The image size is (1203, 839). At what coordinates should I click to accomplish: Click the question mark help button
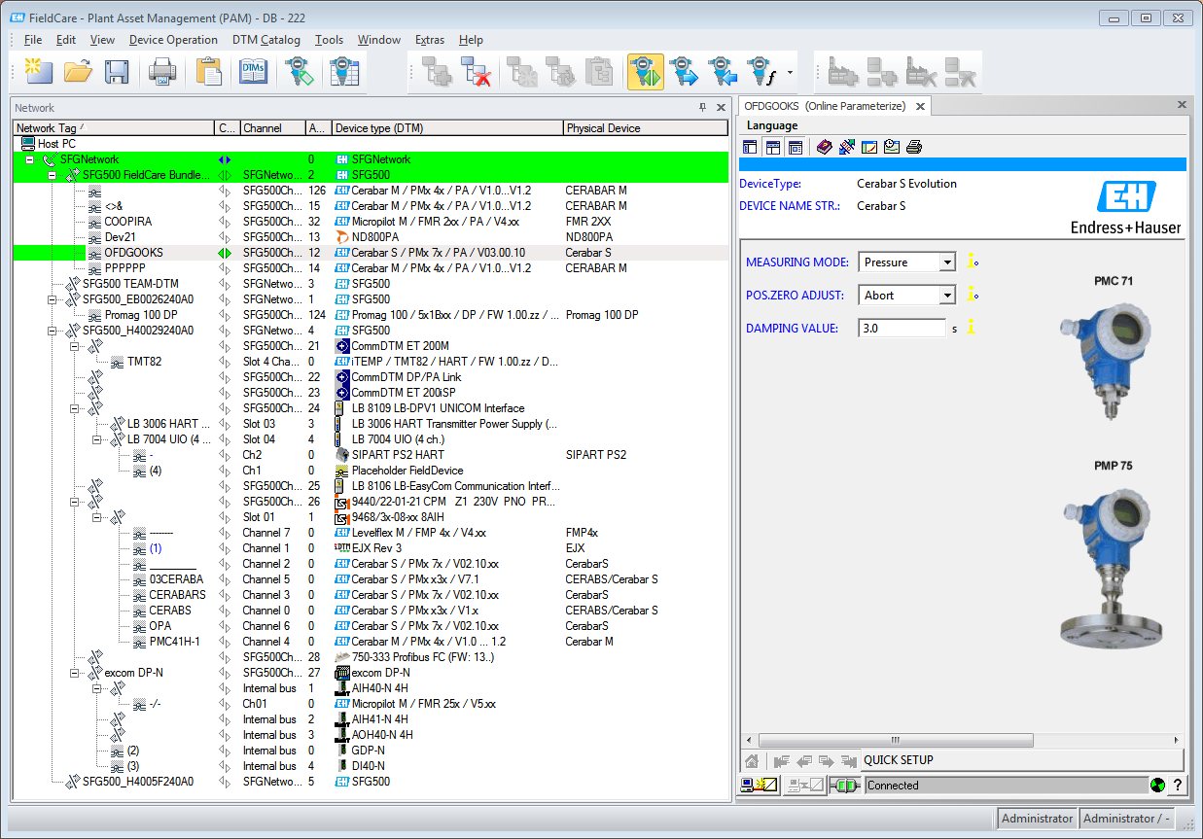pyautogui.click(x=1177, y=786)
